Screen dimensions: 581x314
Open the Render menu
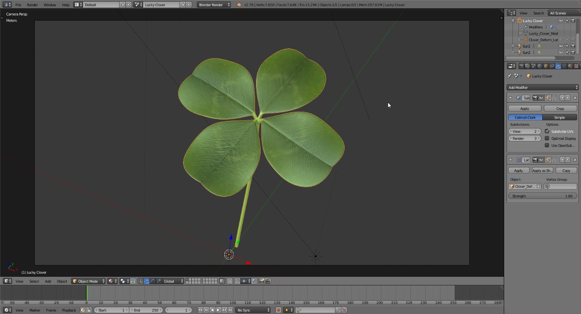click(x=32, y=5)
